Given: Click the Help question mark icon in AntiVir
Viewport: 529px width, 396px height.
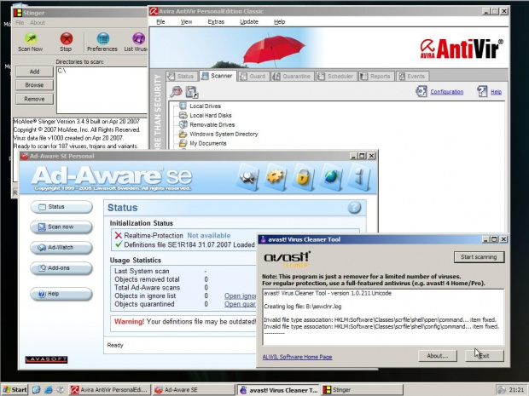Looking at the screenshot, I should tap(482, 91).
